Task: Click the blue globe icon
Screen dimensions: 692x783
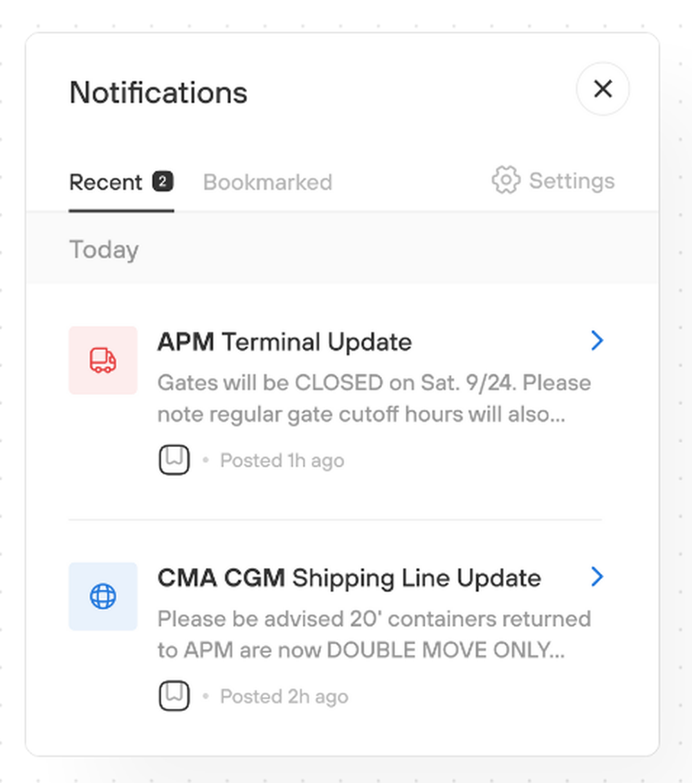Action: [x=103, y=596]
